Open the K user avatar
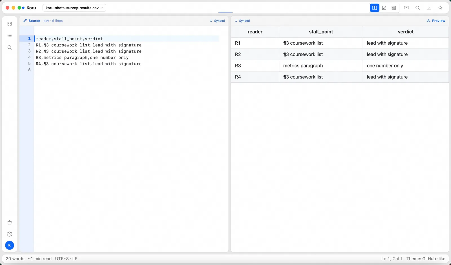Viewport: 451px width, 265px height. coord(10,245)
